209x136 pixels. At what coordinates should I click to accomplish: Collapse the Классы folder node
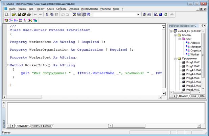[176, 35]
